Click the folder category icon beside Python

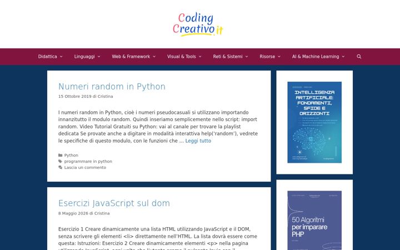(x=60, y=155)
